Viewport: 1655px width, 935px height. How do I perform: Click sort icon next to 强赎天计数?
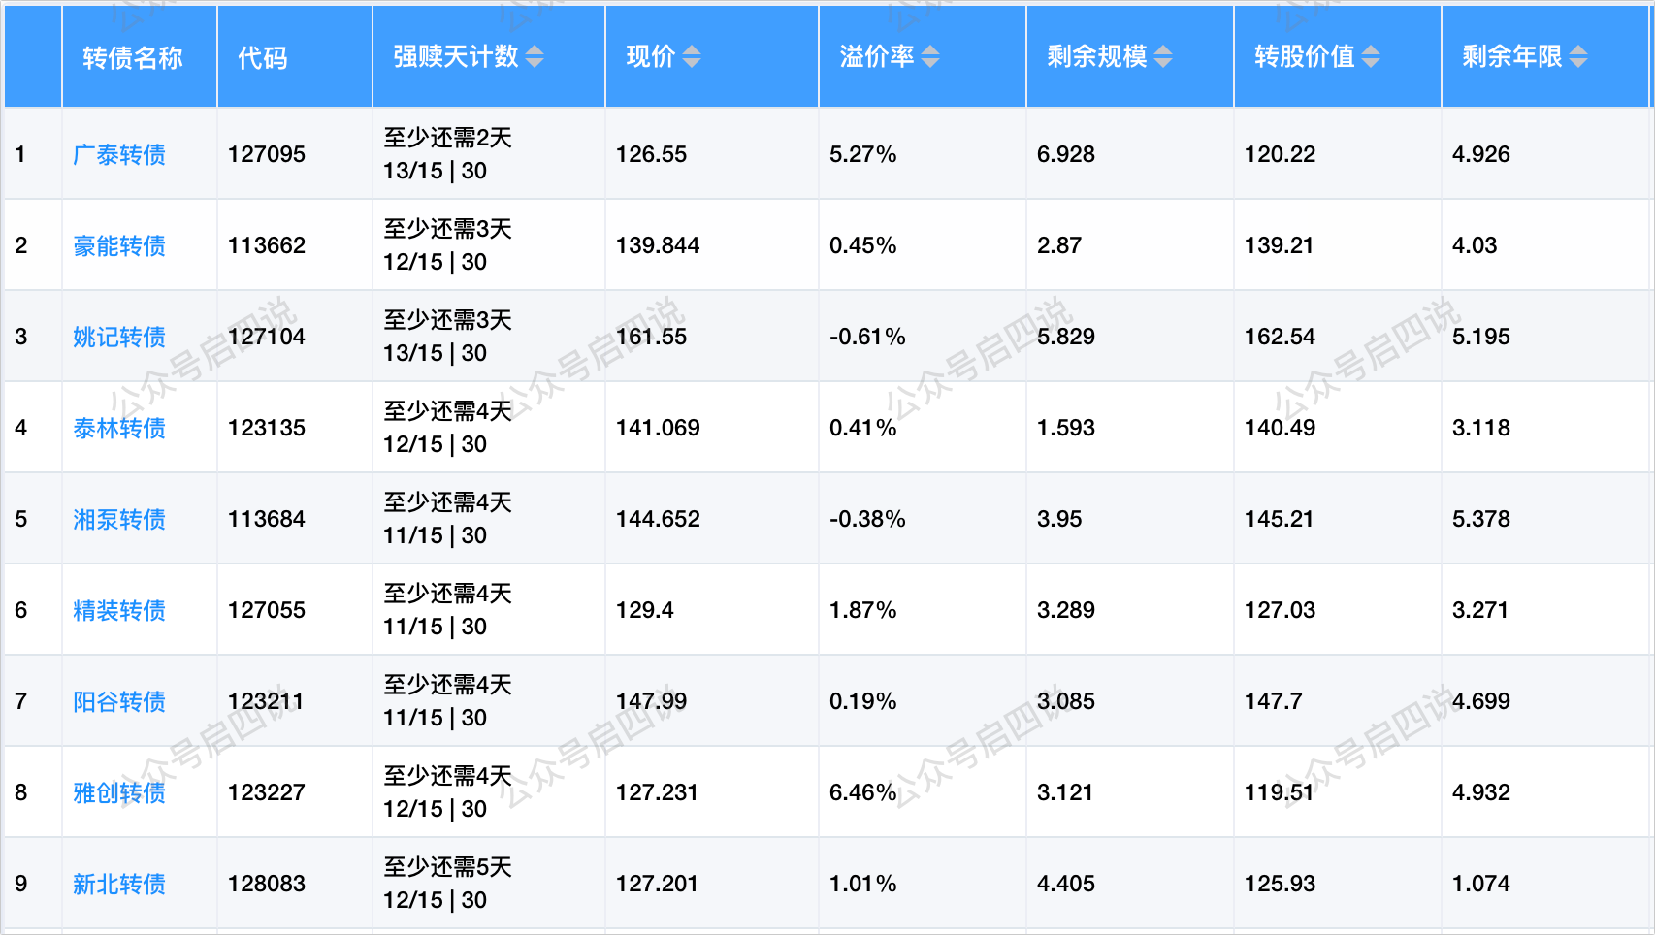click(x=535, y=57)
